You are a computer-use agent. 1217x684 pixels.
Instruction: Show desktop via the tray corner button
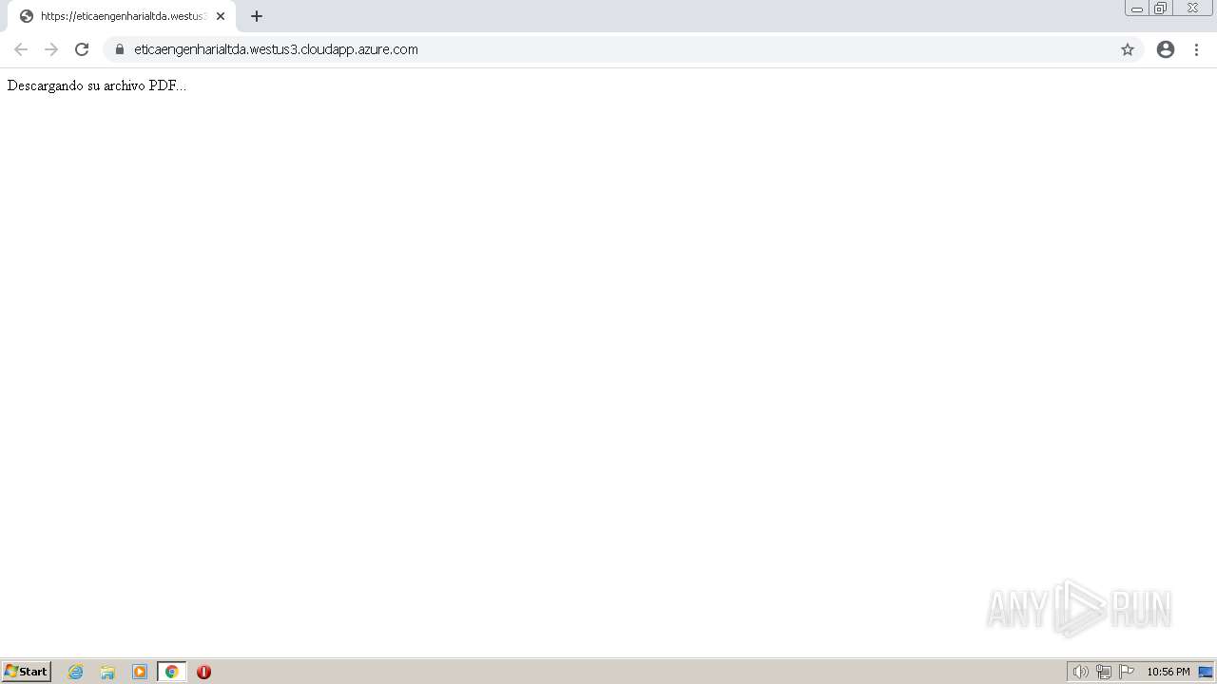[1206, 672]
